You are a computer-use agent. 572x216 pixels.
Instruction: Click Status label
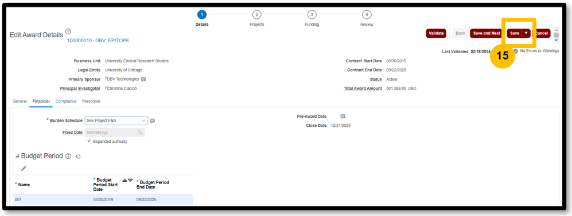tap(376, 79)
